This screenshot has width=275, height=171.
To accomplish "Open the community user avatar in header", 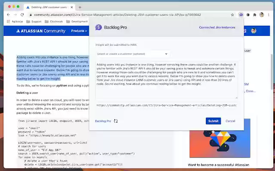I will tap(254, 31).
